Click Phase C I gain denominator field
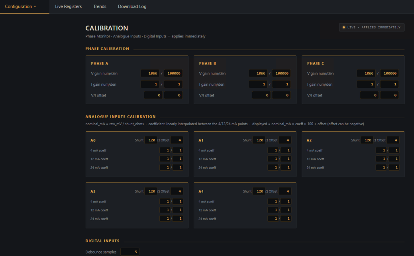The image size is (414, 256). (x=389, y=84)
